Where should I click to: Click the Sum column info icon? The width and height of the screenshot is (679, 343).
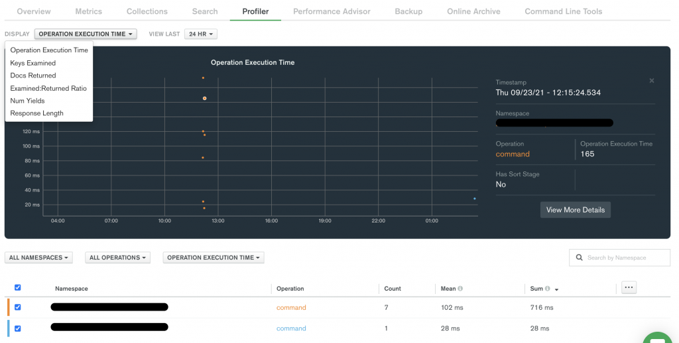coord(547,289)
